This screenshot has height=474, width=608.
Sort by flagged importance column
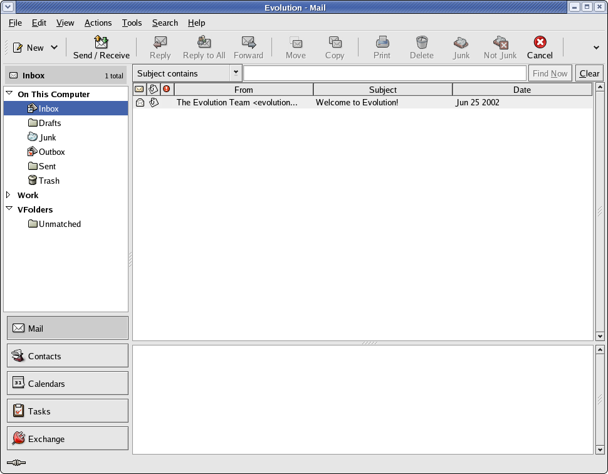click(166, 90)
